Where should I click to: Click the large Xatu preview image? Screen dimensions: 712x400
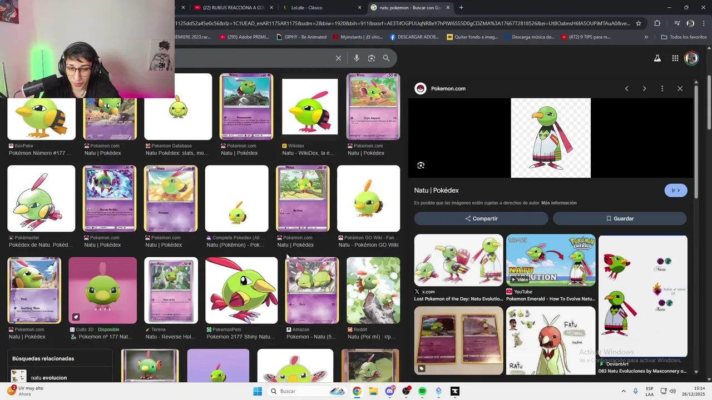click(x=551, y=138)
